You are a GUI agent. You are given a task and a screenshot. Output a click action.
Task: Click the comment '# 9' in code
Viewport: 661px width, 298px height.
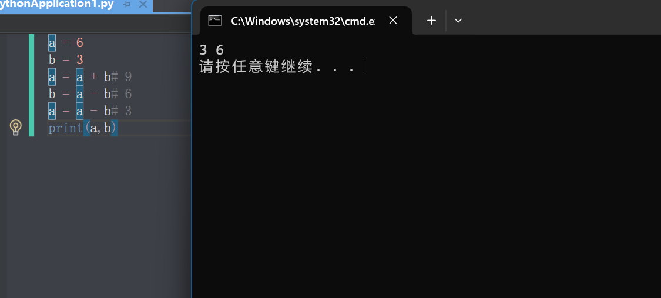click(122, 77)
